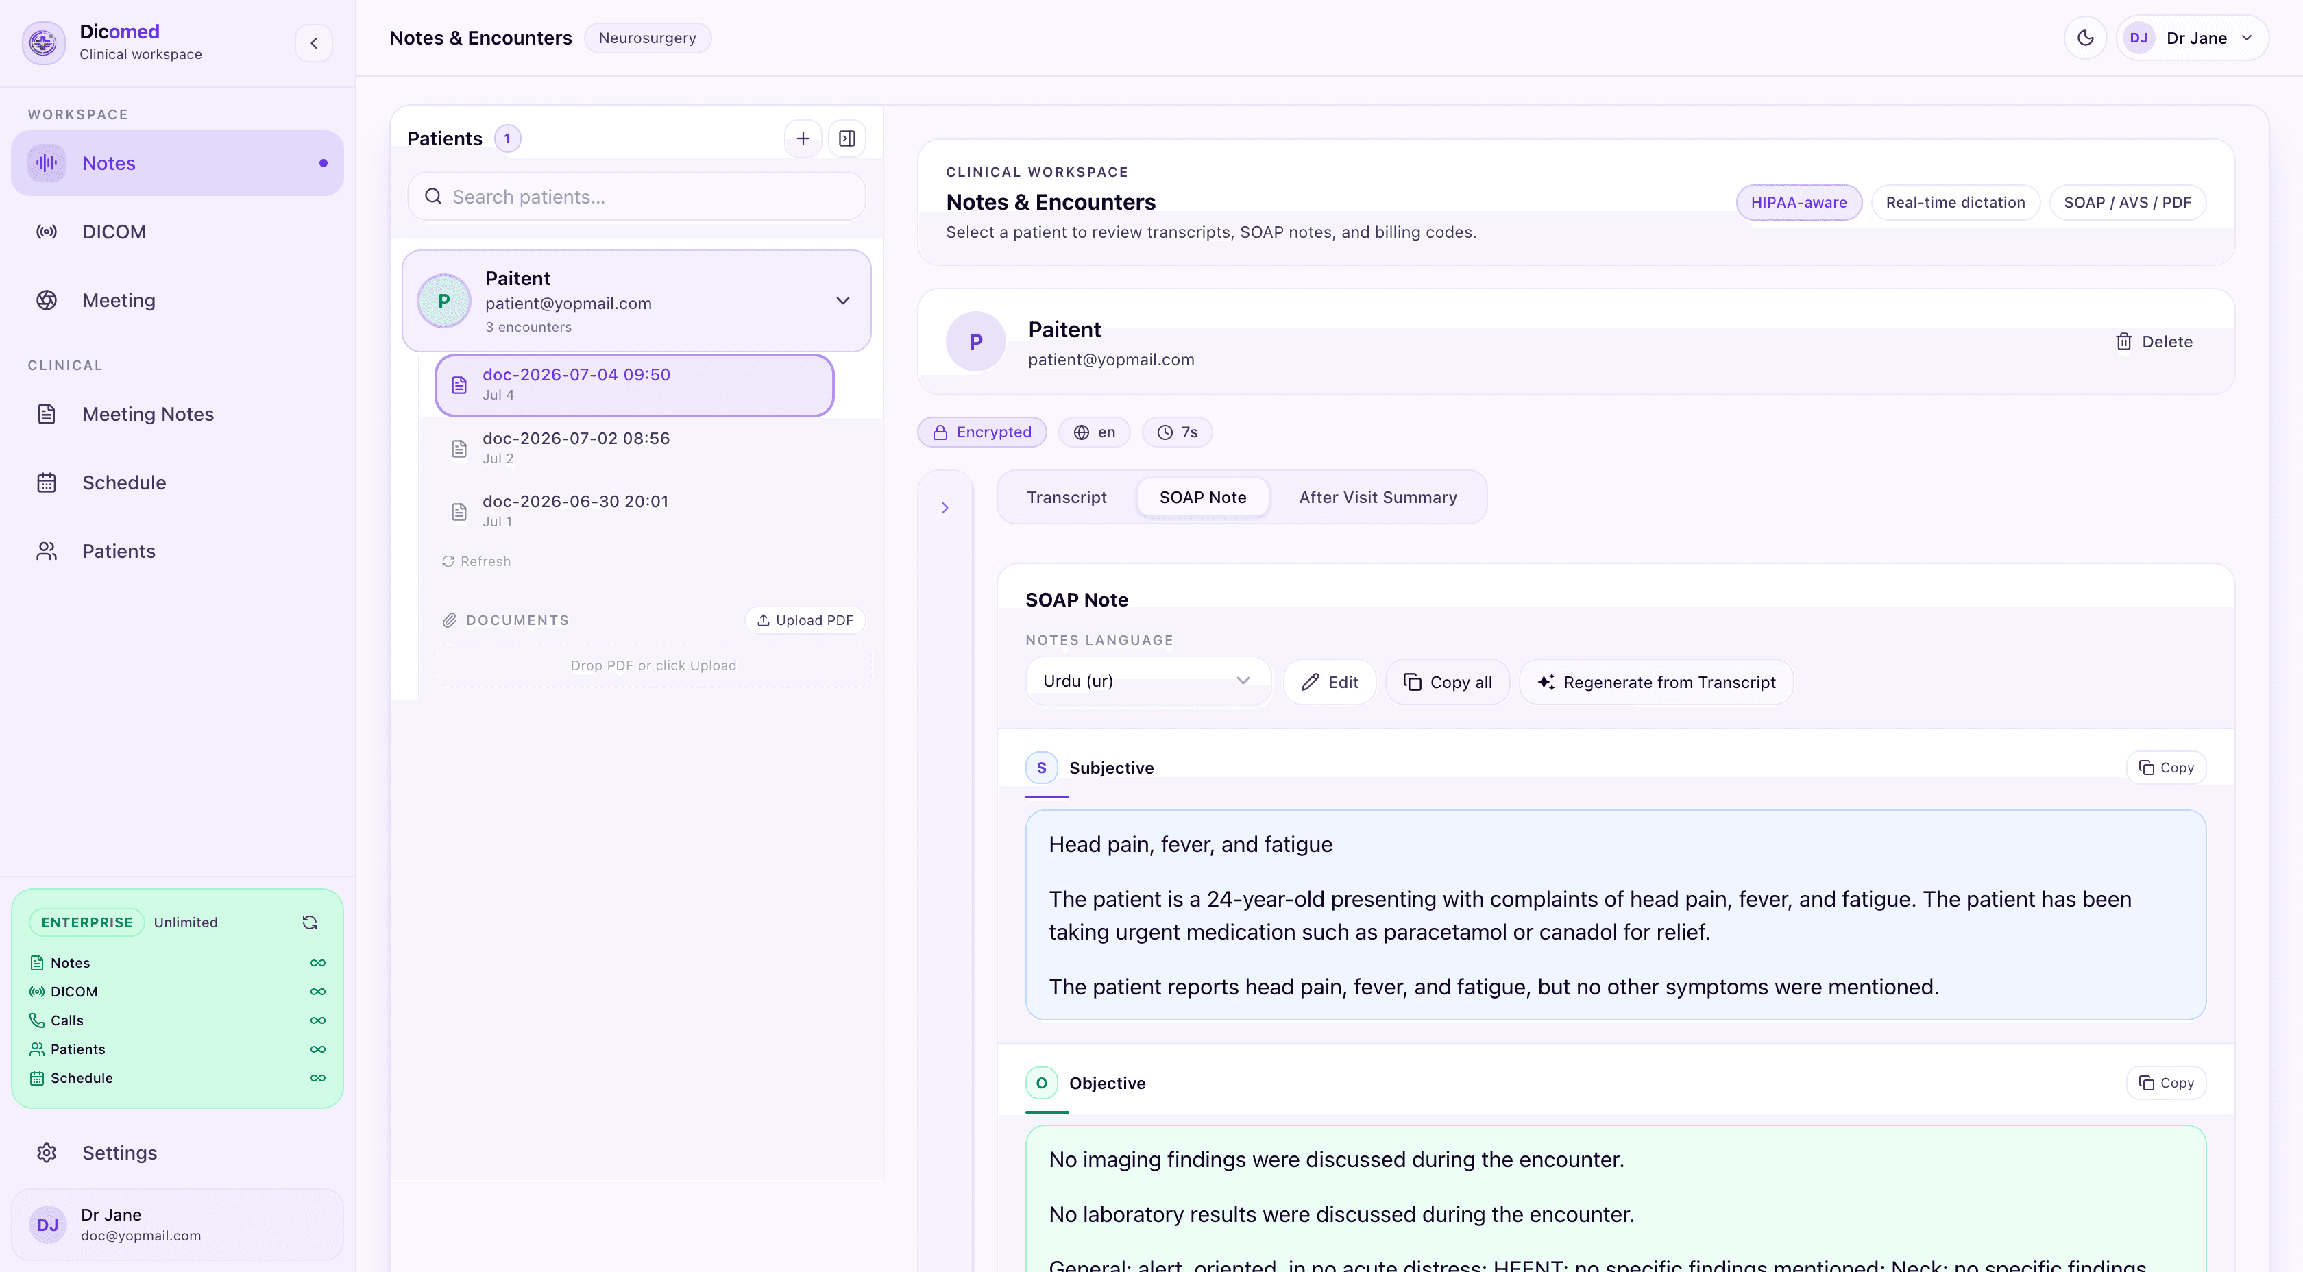
Task: Click the green P patient avatar
Action: pos(443,302)
